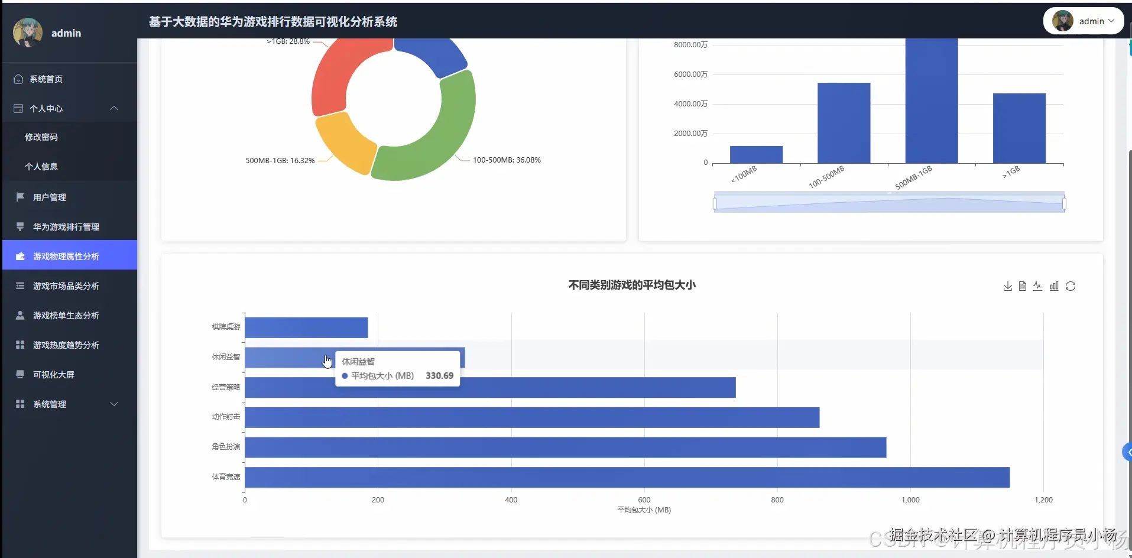The width and height of the screenshot is (1132, 558).
Task: Click icon beside 游戏物理属性分析
Action: pyautogui.click(x=20, y=256)
